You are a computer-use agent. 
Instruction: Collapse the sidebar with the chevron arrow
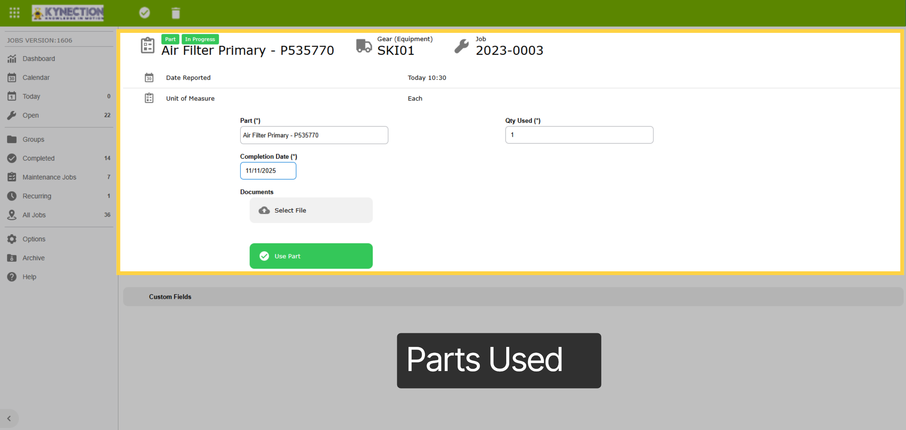9,419
